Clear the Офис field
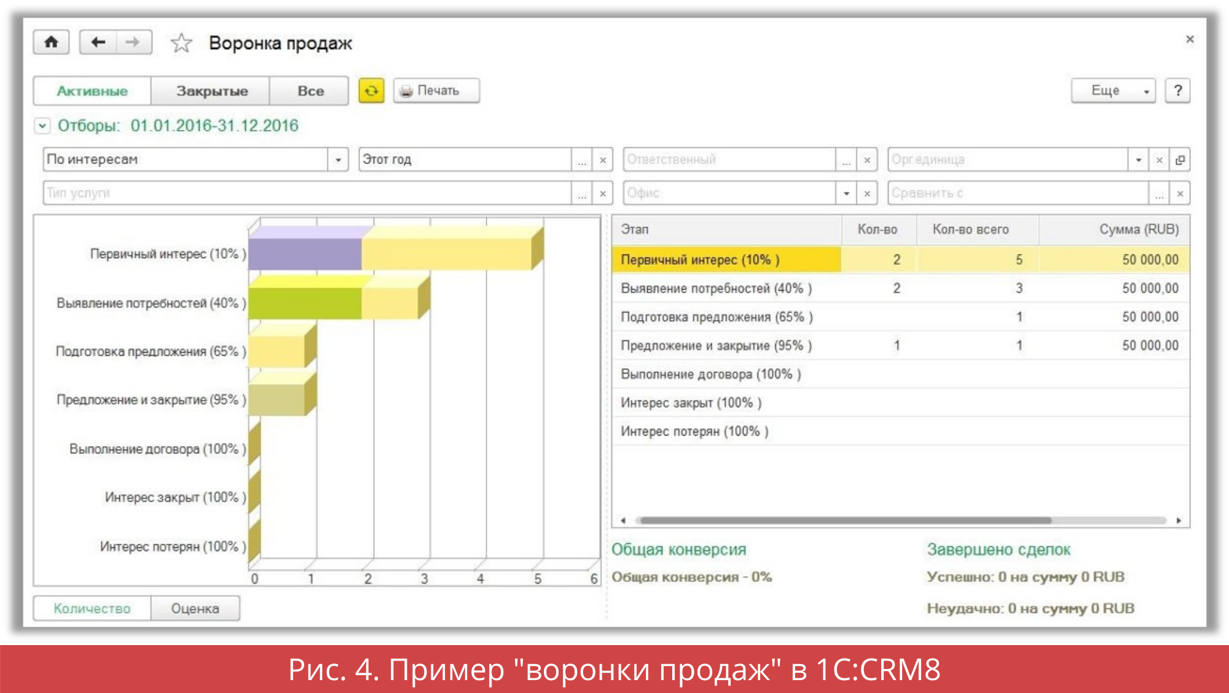Screen dimensions: 1229x693 click(867, 193)
